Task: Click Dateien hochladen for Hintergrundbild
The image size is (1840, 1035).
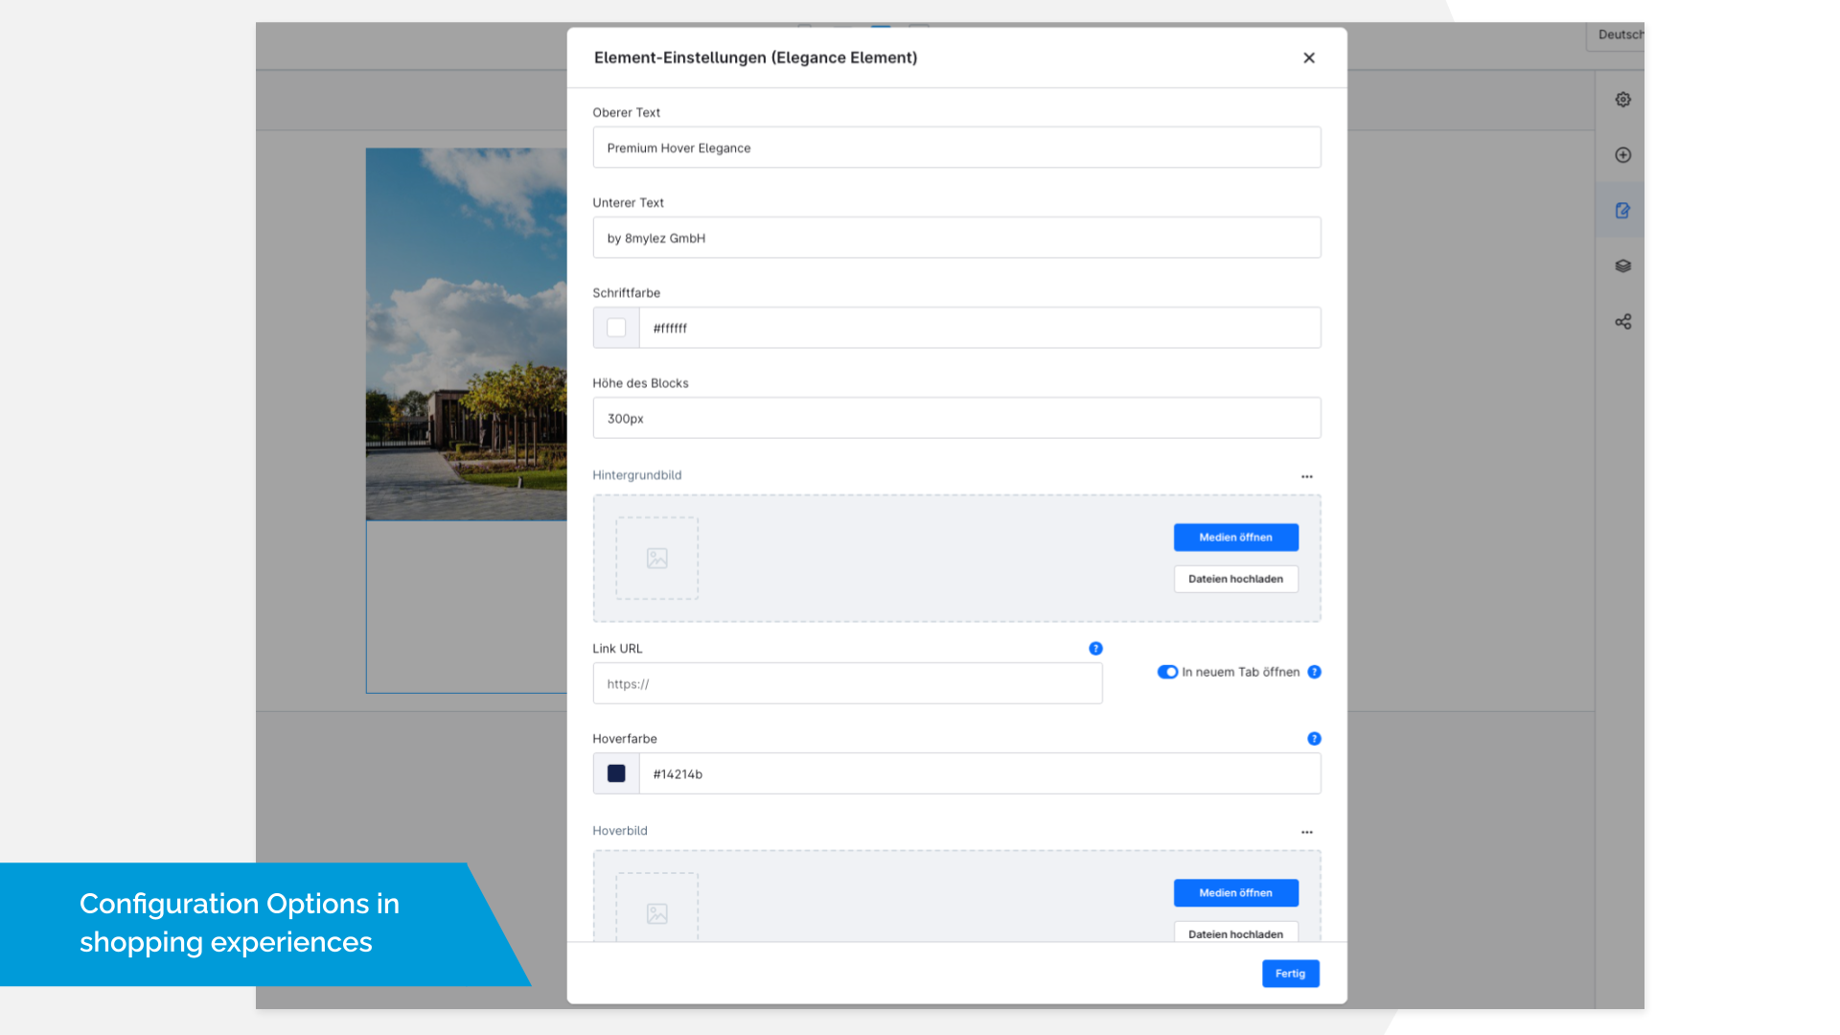Action: (1236, 579)
